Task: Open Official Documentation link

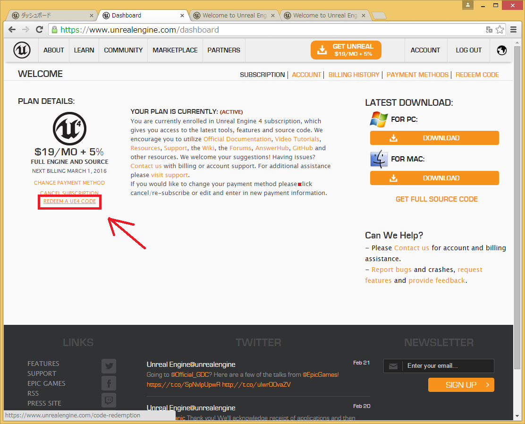Action: pyautogui.click(x=237, y=139)
